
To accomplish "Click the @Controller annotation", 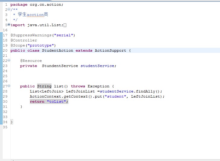I will 24,41.
